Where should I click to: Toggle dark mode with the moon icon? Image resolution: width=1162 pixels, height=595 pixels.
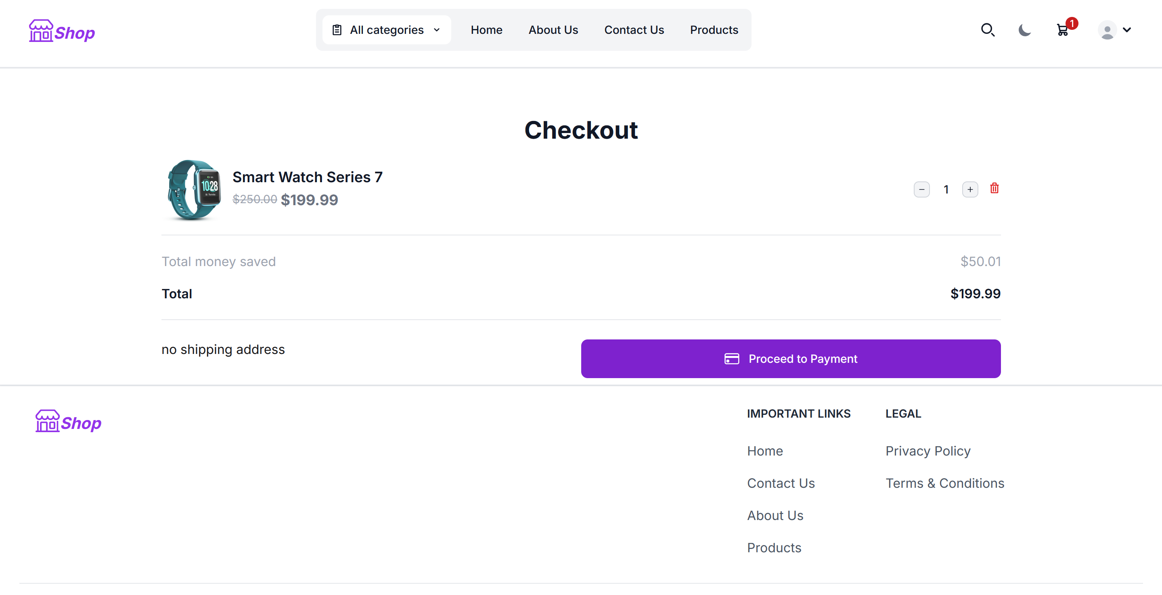[x=1024, y=30]
